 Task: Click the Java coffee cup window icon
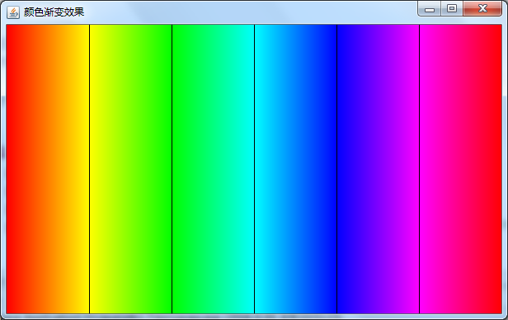pos(13,12)
